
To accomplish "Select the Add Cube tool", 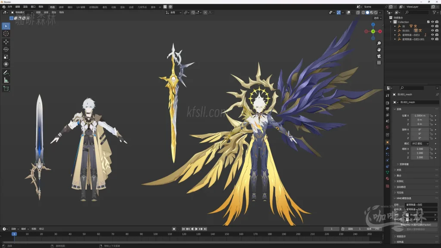I will [6, 89].
